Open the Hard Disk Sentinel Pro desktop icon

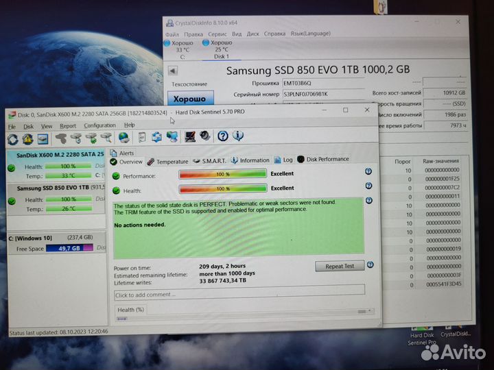(422, 336)
